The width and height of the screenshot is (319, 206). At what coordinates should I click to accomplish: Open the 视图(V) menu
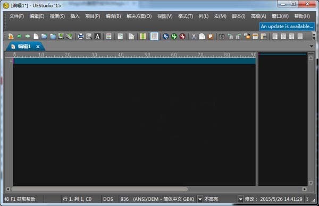(165, 16)
